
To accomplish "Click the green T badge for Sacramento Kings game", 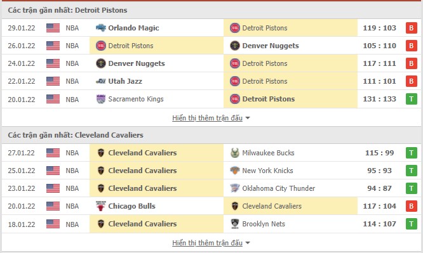I will [412, 99].
